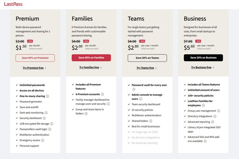Image resolution: width=239 pixels, height=159 pixels.
Task: Click info icon beside One-to-many sharing
Action: (x=48, y=96)
